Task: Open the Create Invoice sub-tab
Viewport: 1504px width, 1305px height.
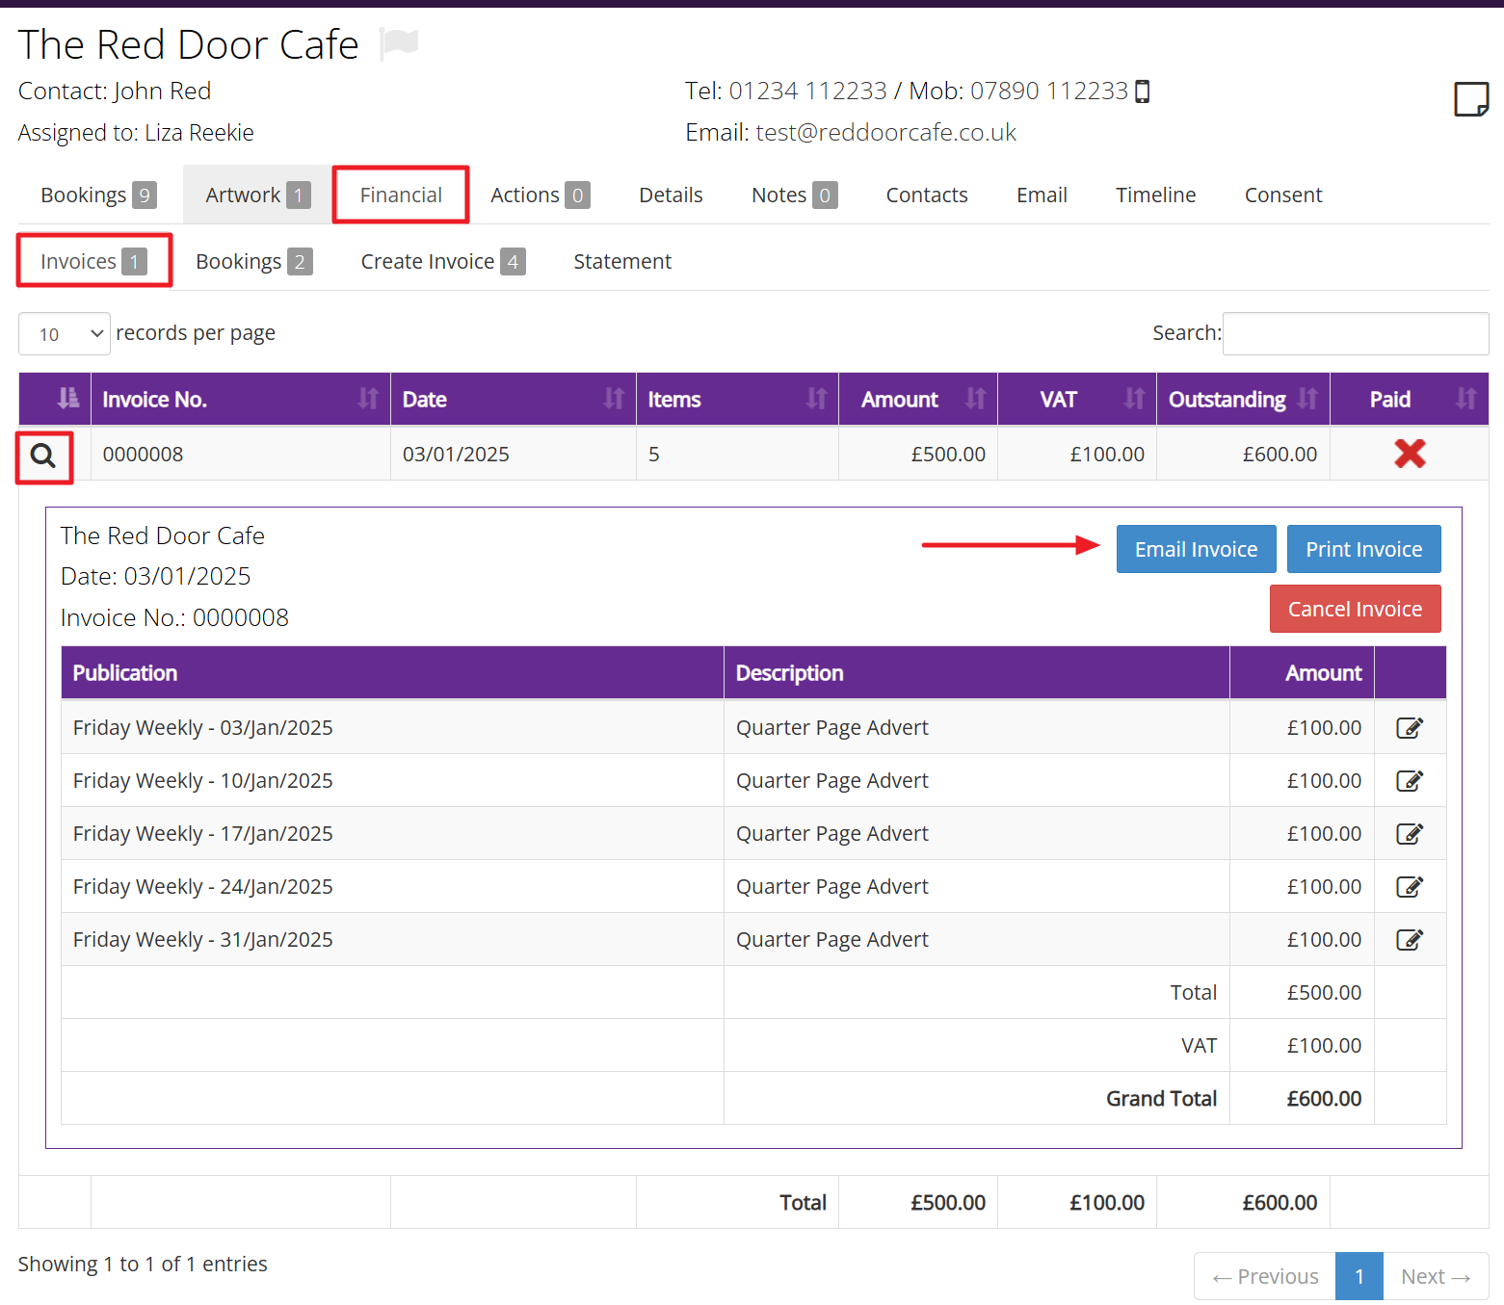Action: click(442, 262)
